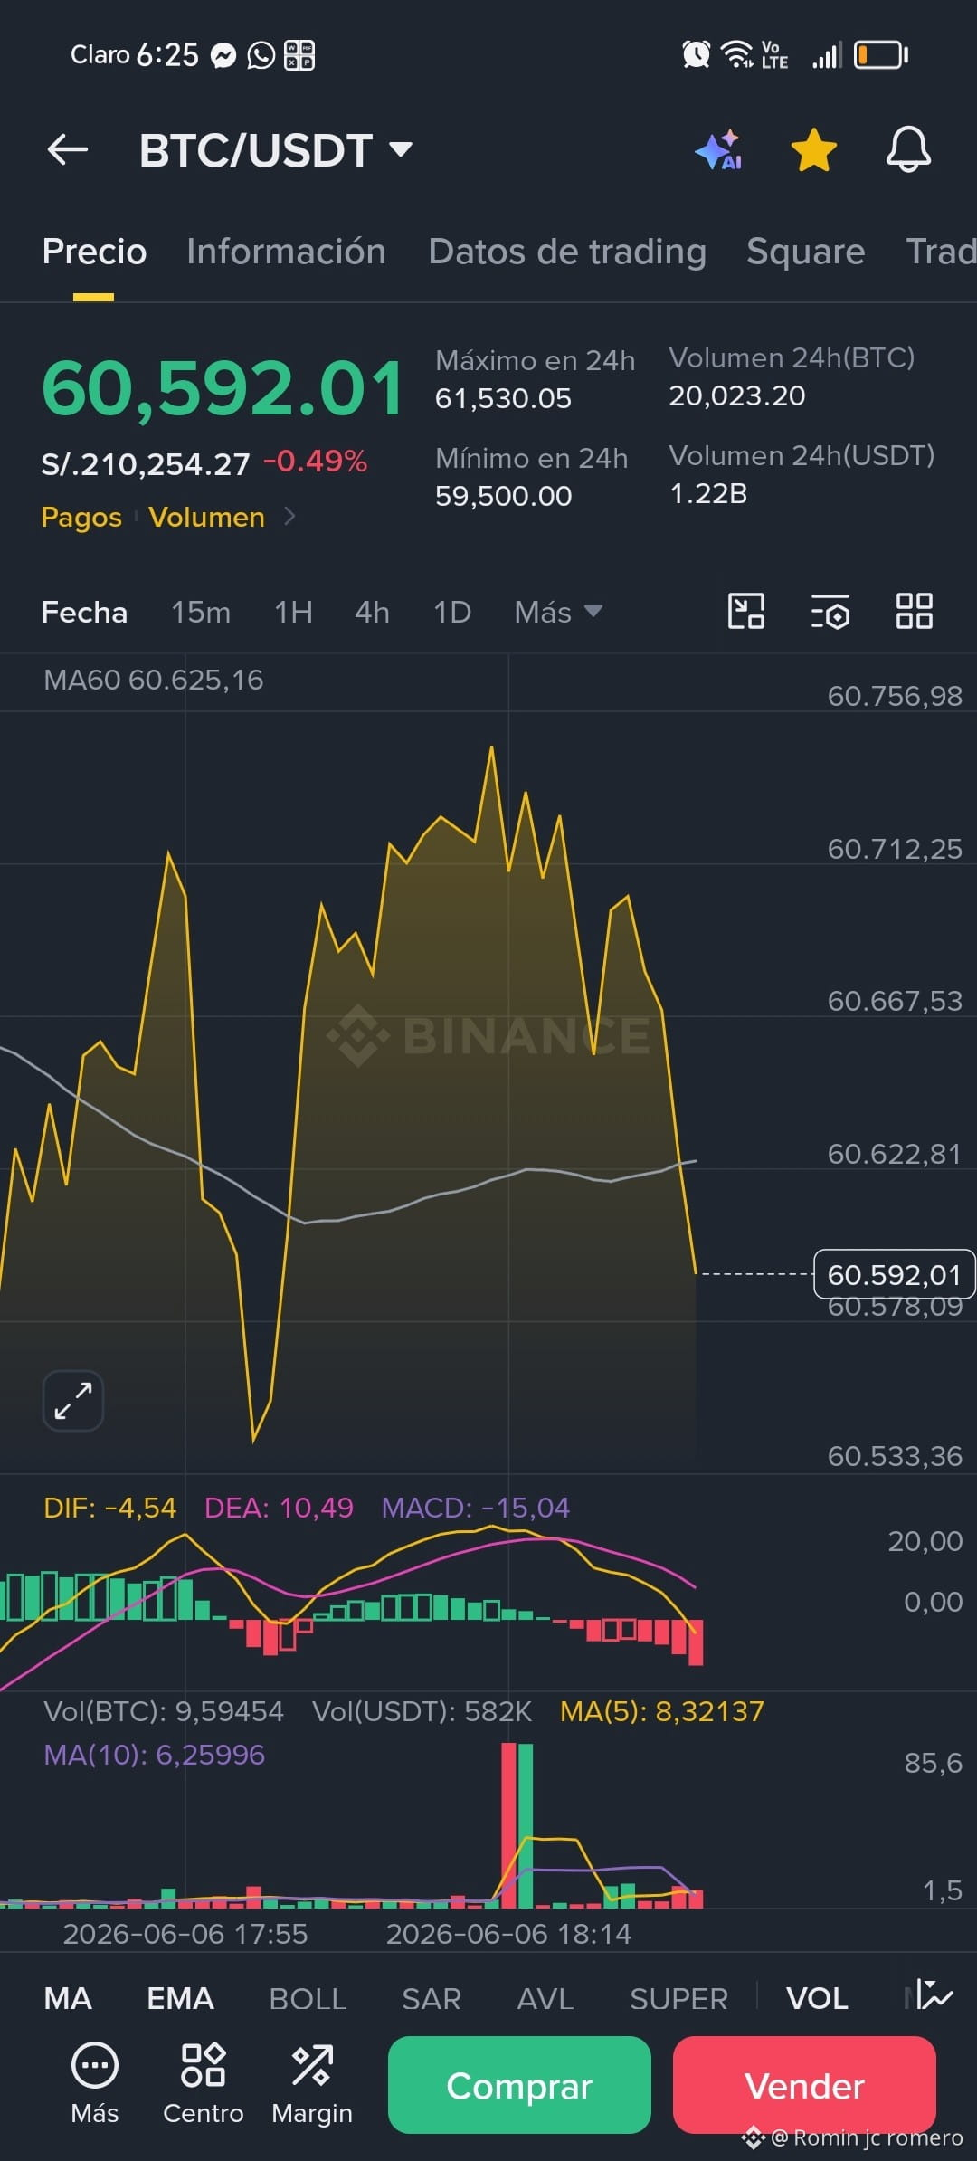Viewport: 977px width, 2161px height.
Task: Open price alerts bell icon
Action: click(x=908, y=149)
